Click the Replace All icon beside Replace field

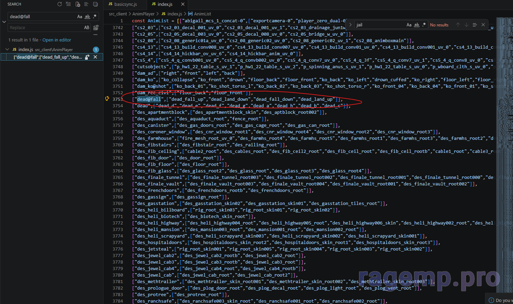coord(96,27)
